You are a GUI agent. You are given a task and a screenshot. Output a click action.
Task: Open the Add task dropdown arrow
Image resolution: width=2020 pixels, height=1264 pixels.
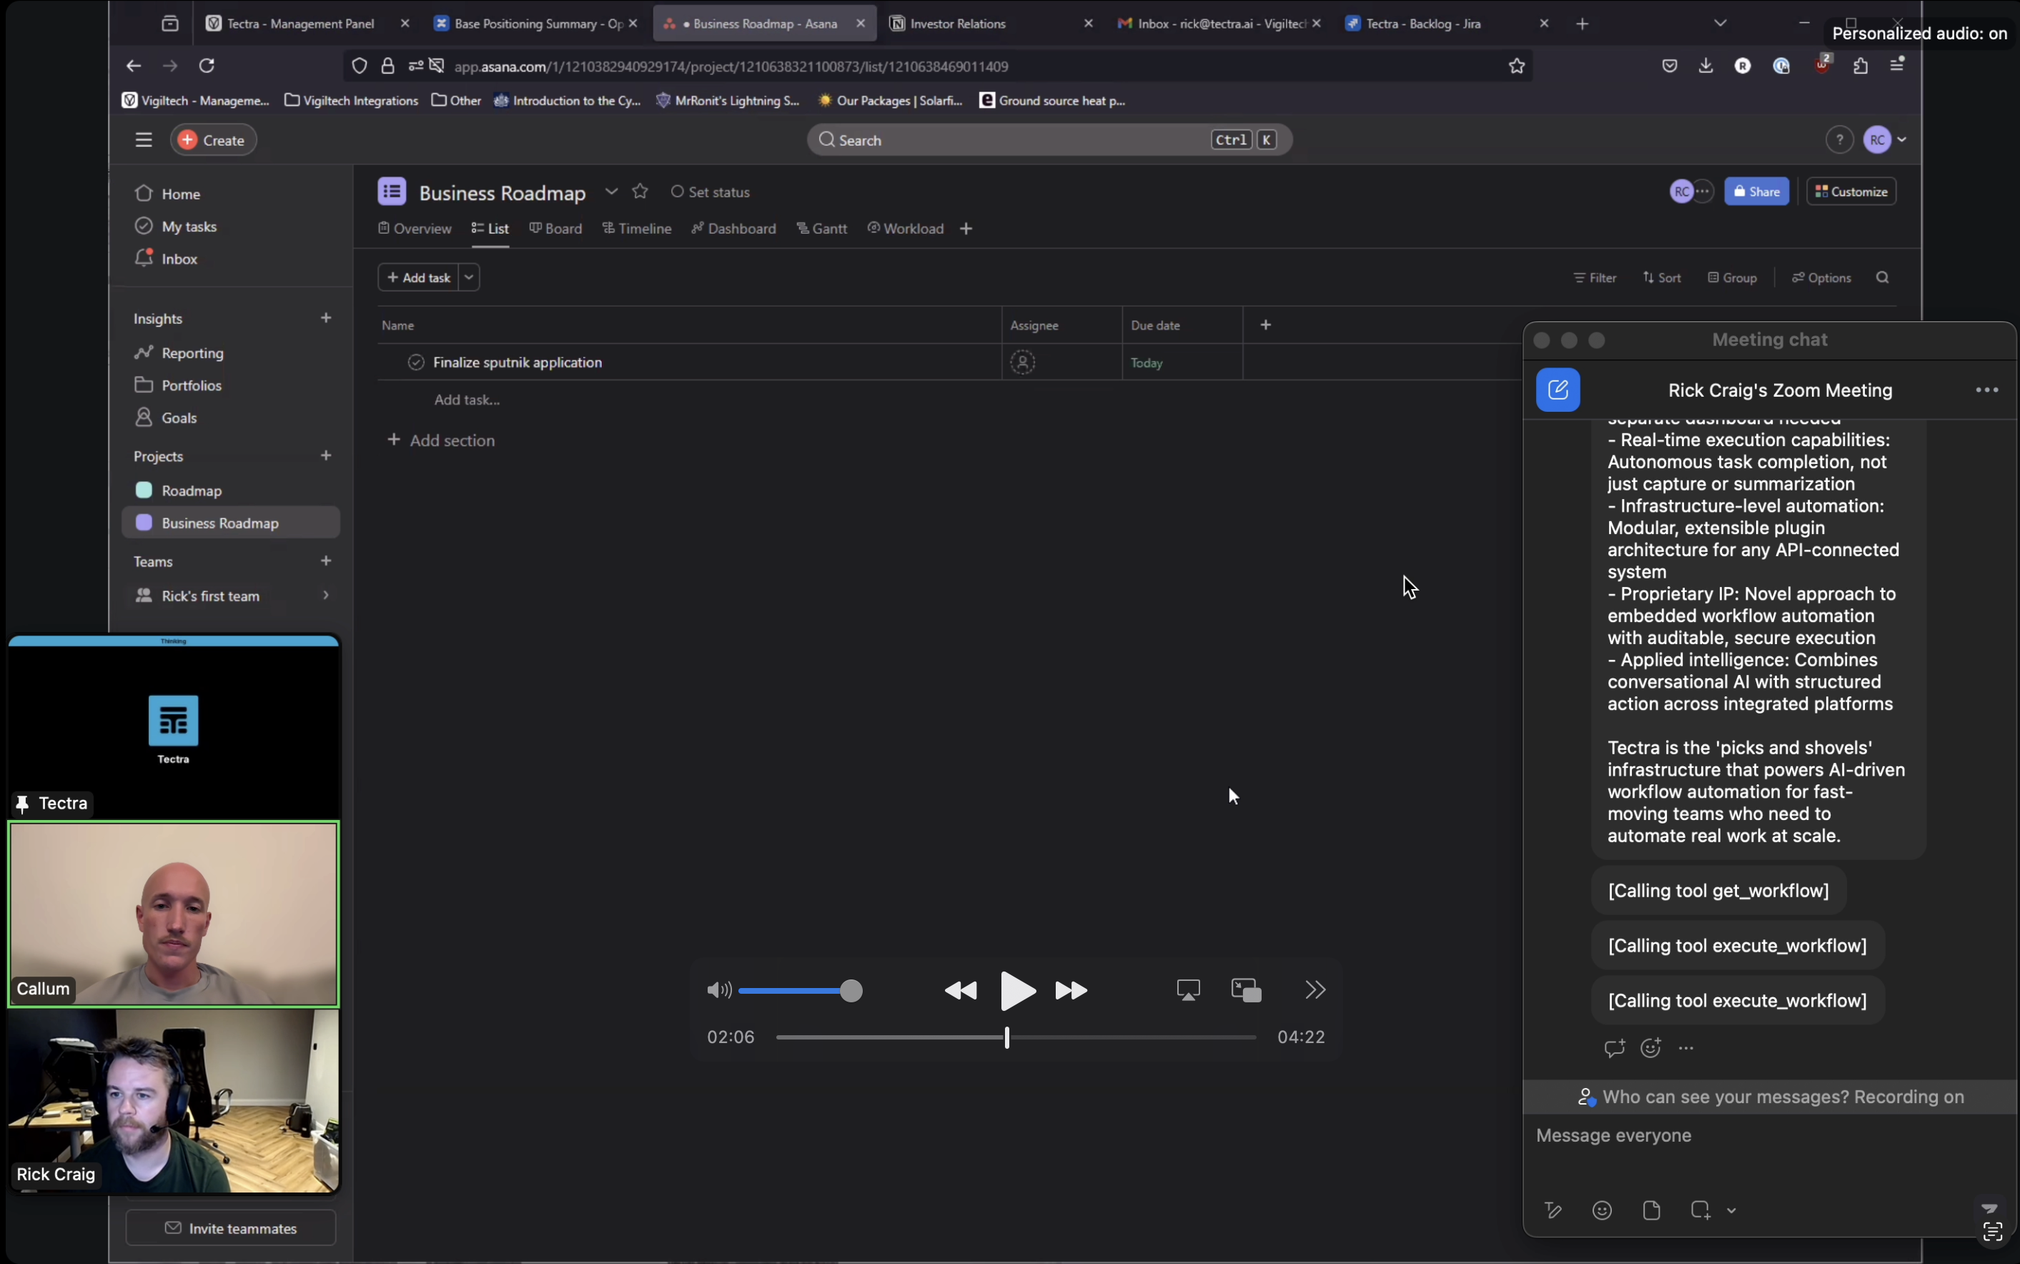click(x=469, y=277)
